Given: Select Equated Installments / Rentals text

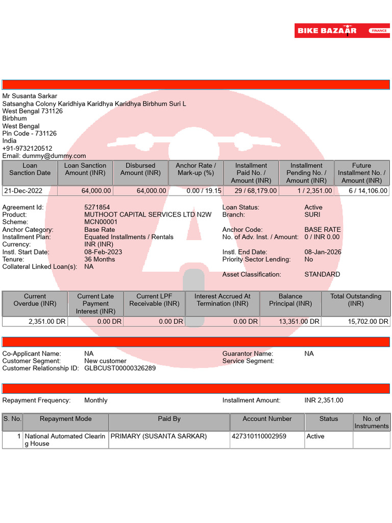Looking at the screenshot, I should 129,237.
